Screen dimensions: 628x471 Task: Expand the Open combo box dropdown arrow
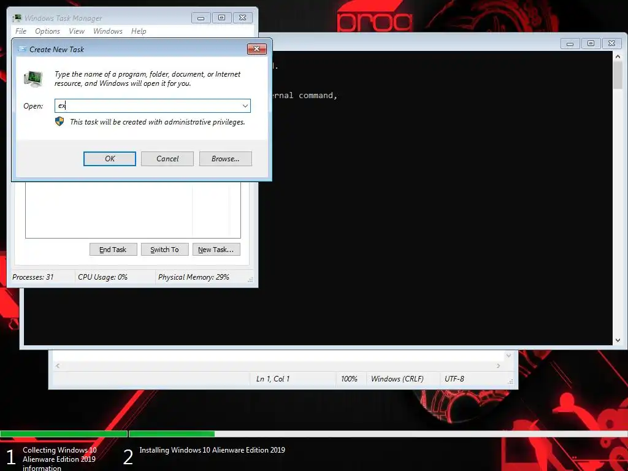[x=245, y=105]
